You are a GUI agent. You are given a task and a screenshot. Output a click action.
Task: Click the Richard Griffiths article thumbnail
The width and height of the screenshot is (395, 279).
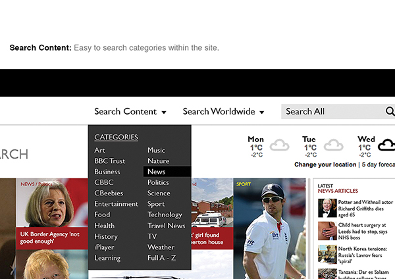(327, 208)
